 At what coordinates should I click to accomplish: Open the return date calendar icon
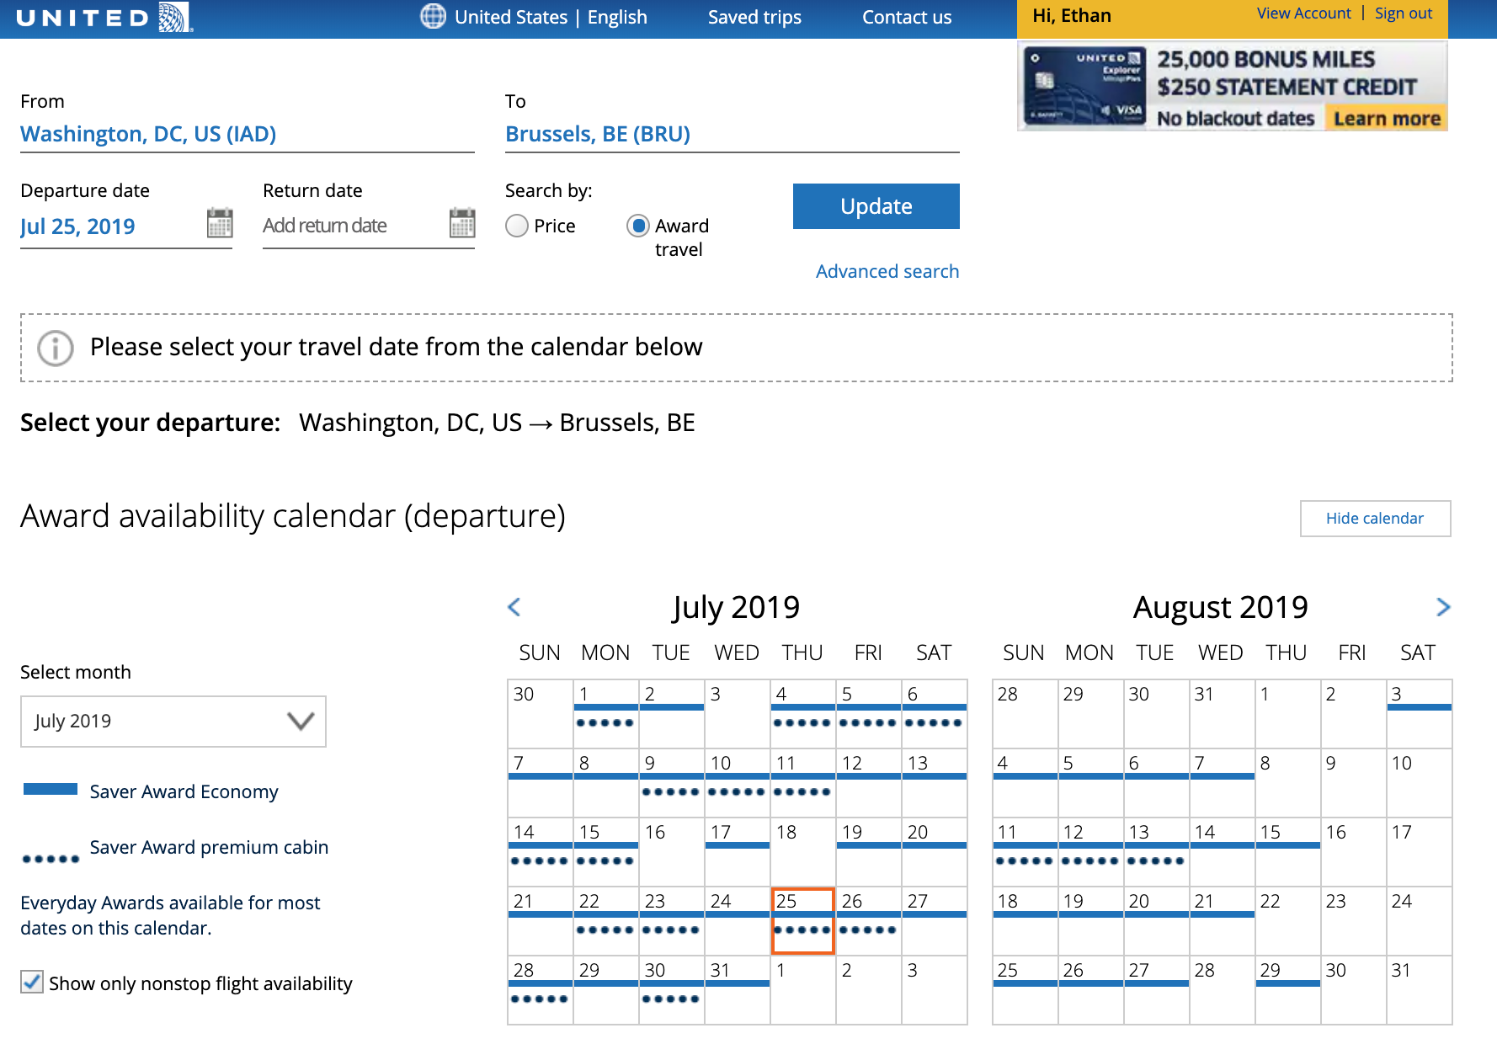tap(462, 223)
